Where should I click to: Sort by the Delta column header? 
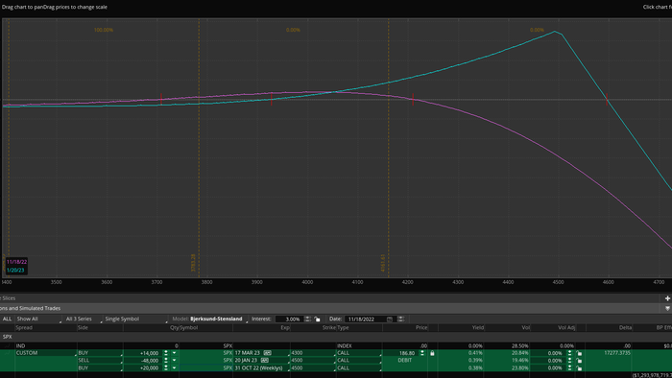click(x=625, y=327)
